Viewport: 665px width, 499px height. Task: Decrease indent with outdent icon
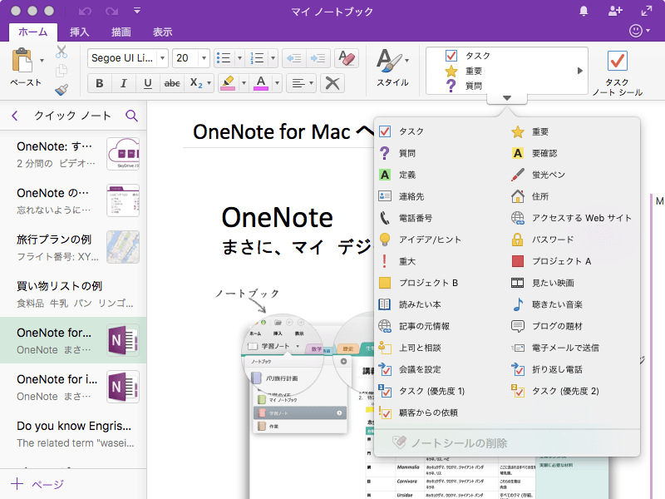coord(293,57)
